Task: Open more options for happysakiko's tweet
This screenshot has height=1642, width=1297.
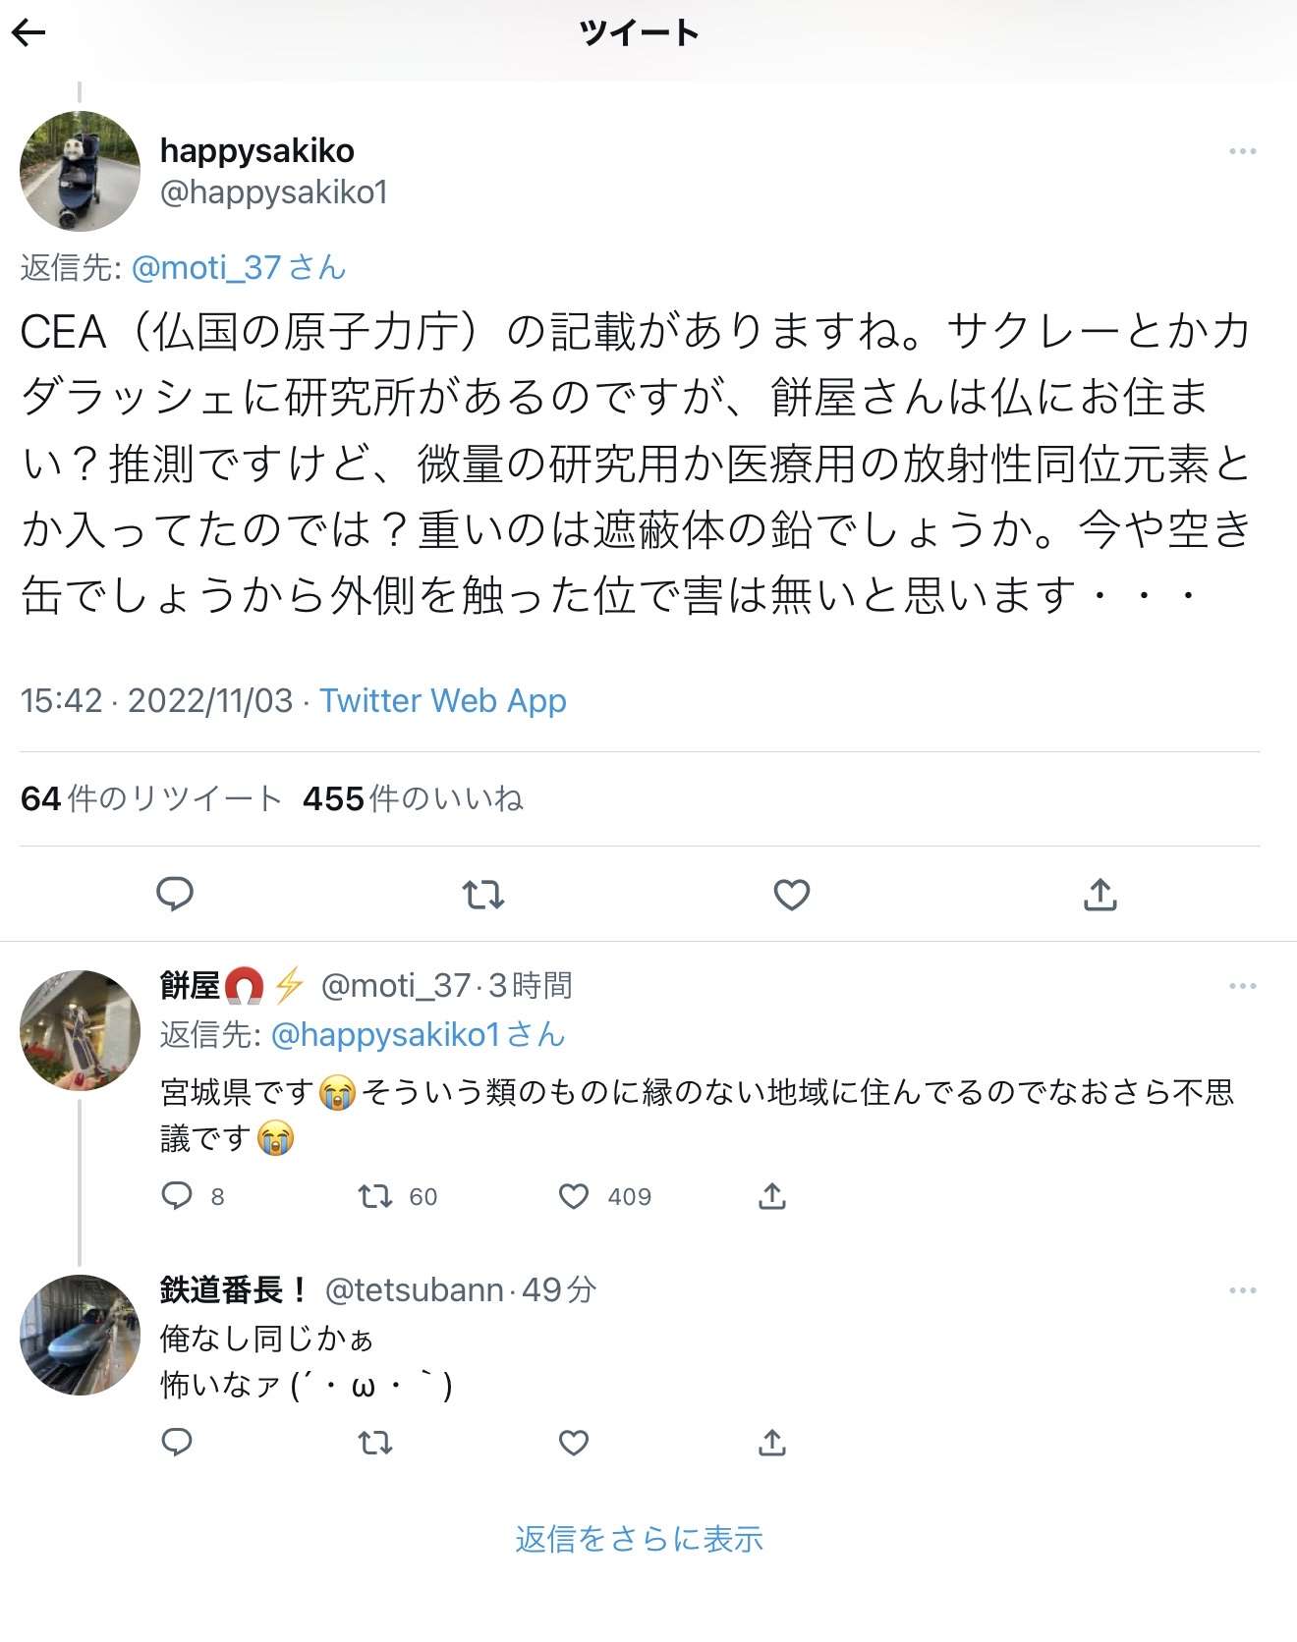Action: (1242, 151)
